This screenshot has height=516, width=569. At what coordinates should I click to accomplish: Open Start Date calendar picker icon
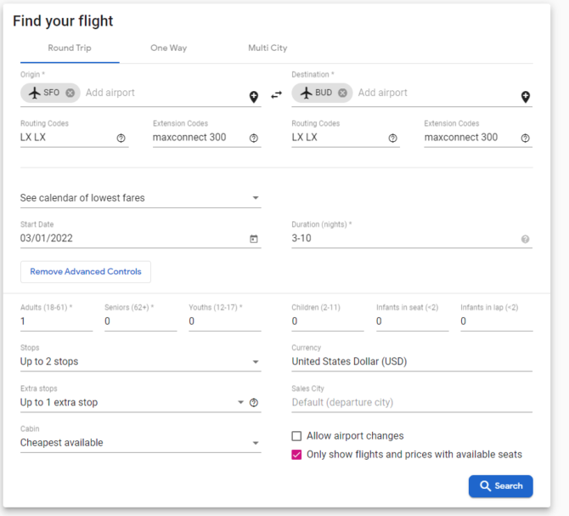[x=254, y=239]
